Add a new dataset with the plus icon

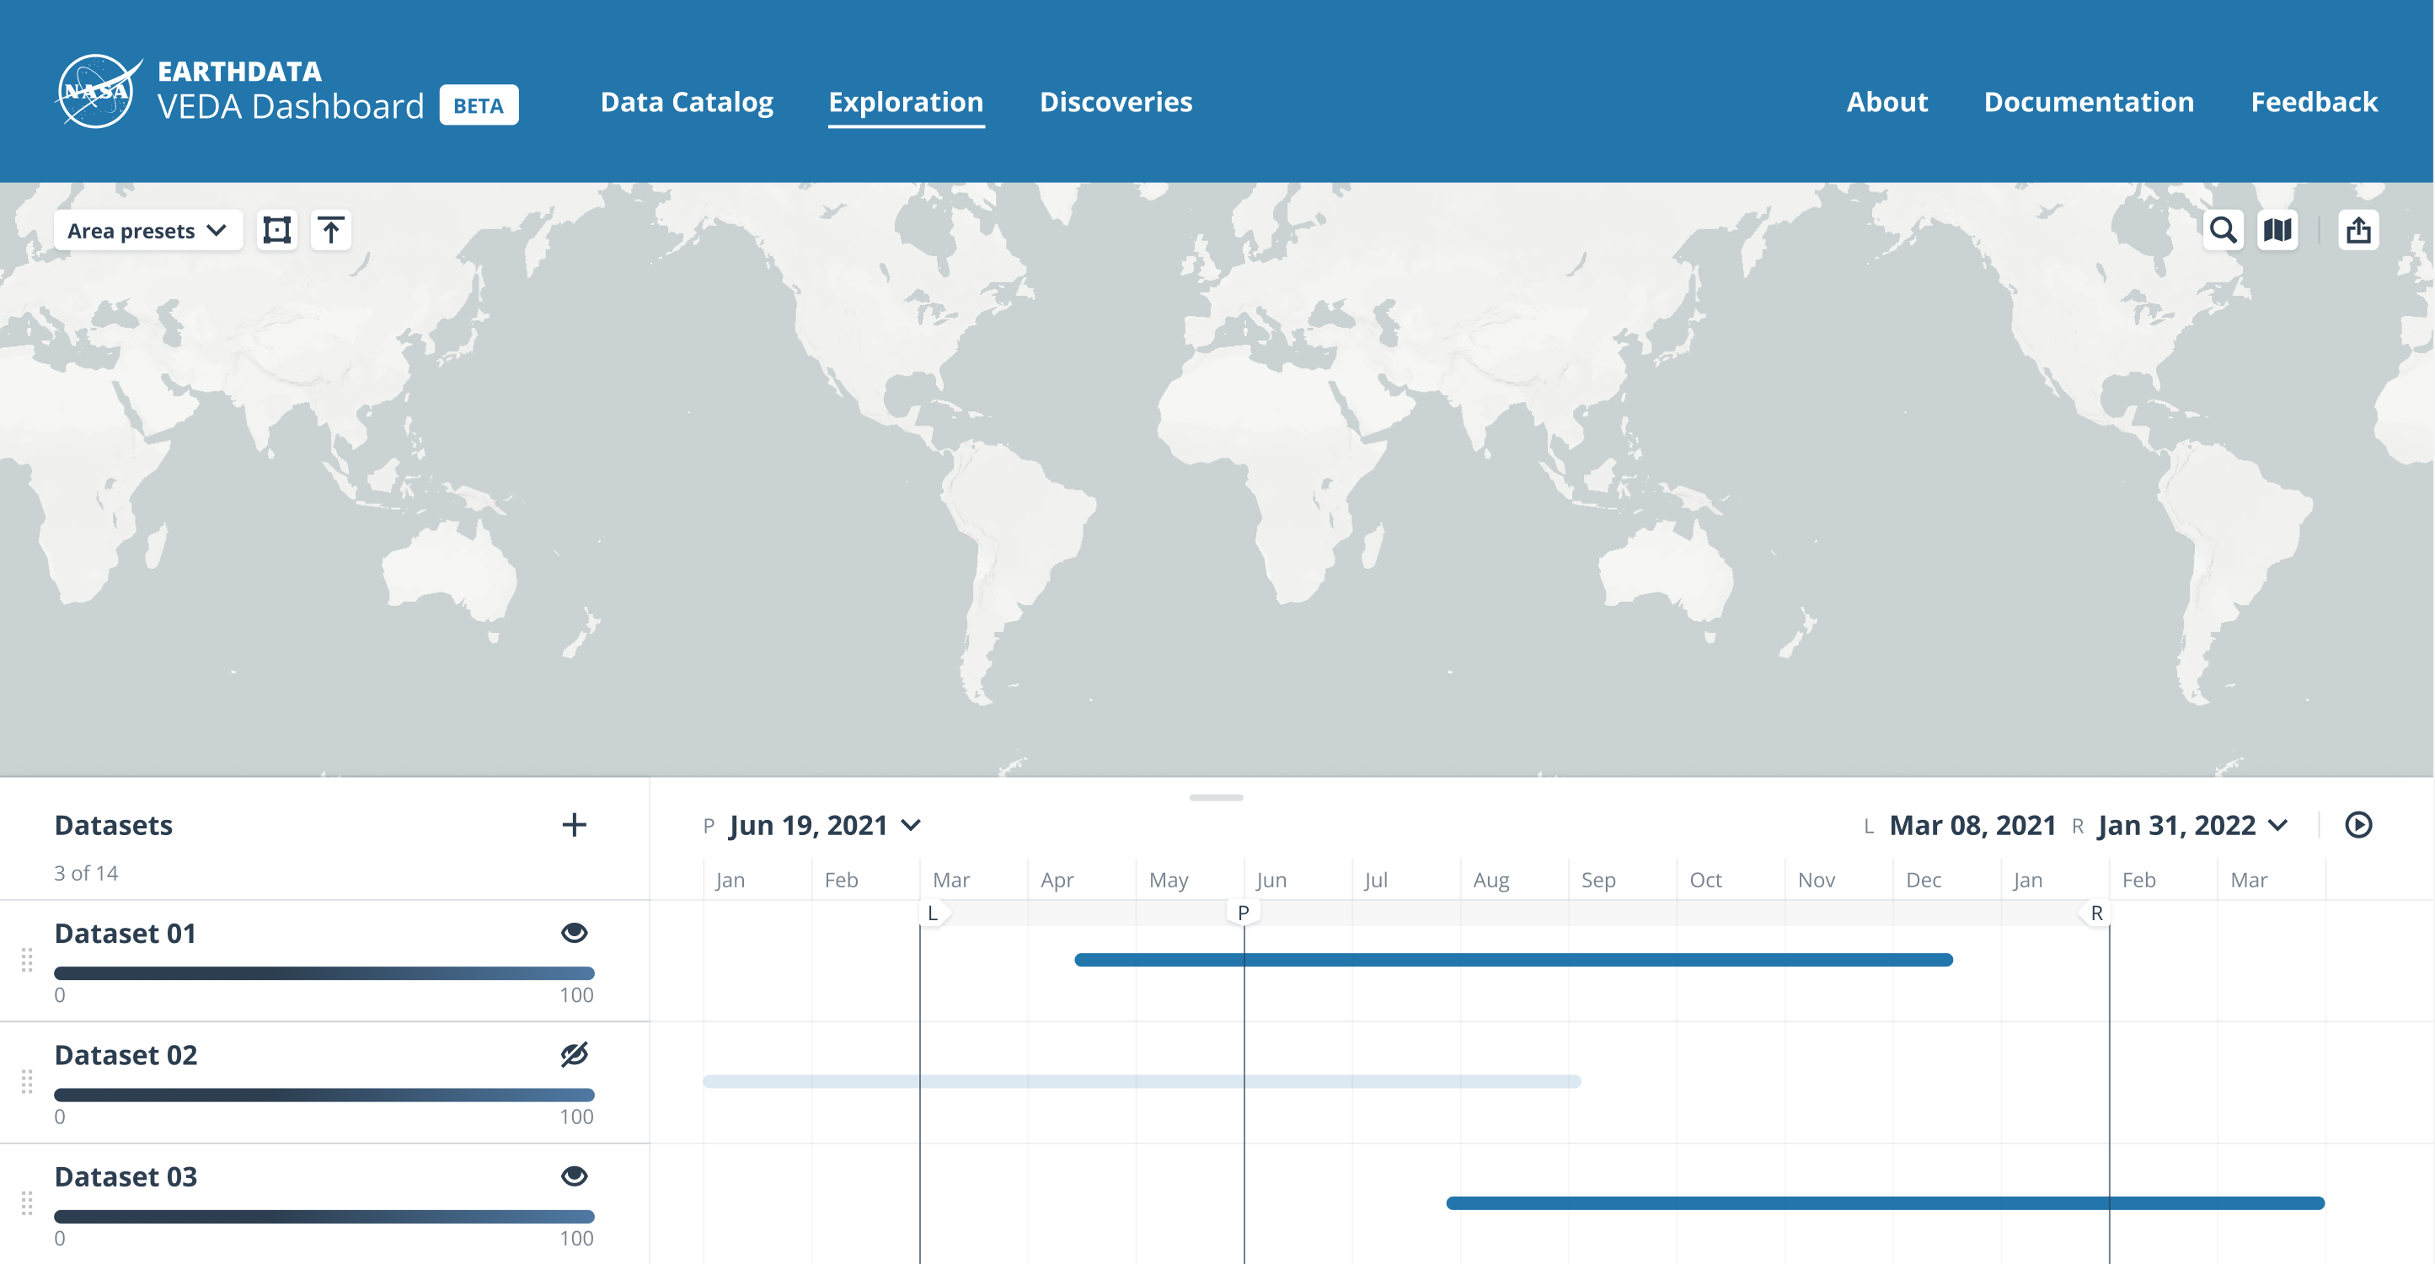[575, 824]
